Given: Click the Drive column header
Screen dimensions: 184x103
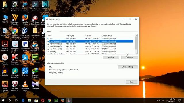Looking at the screenshot, I should pyautogui.click(x=56, y=36).
